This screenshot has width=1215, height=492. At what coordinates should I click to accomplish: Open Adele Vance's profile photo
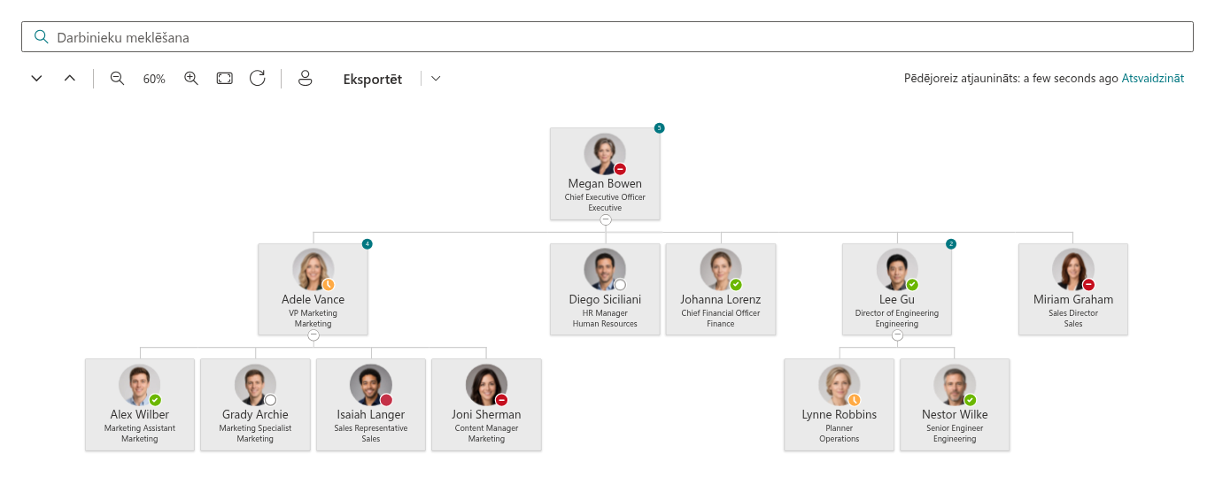313,269
